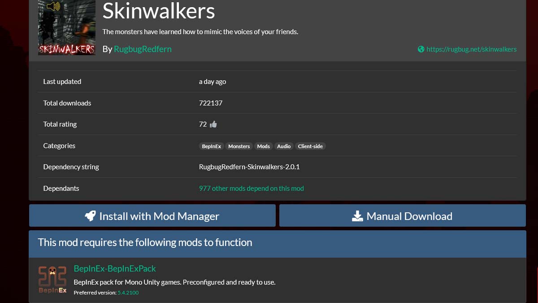Click the thumbs up rating icon
This screenshot has height=303, width=538.
[x=213, y=124]
